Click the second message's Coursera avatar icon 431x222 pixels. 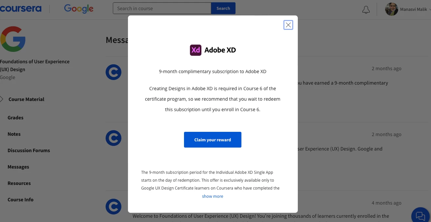(x=113, y=138)
